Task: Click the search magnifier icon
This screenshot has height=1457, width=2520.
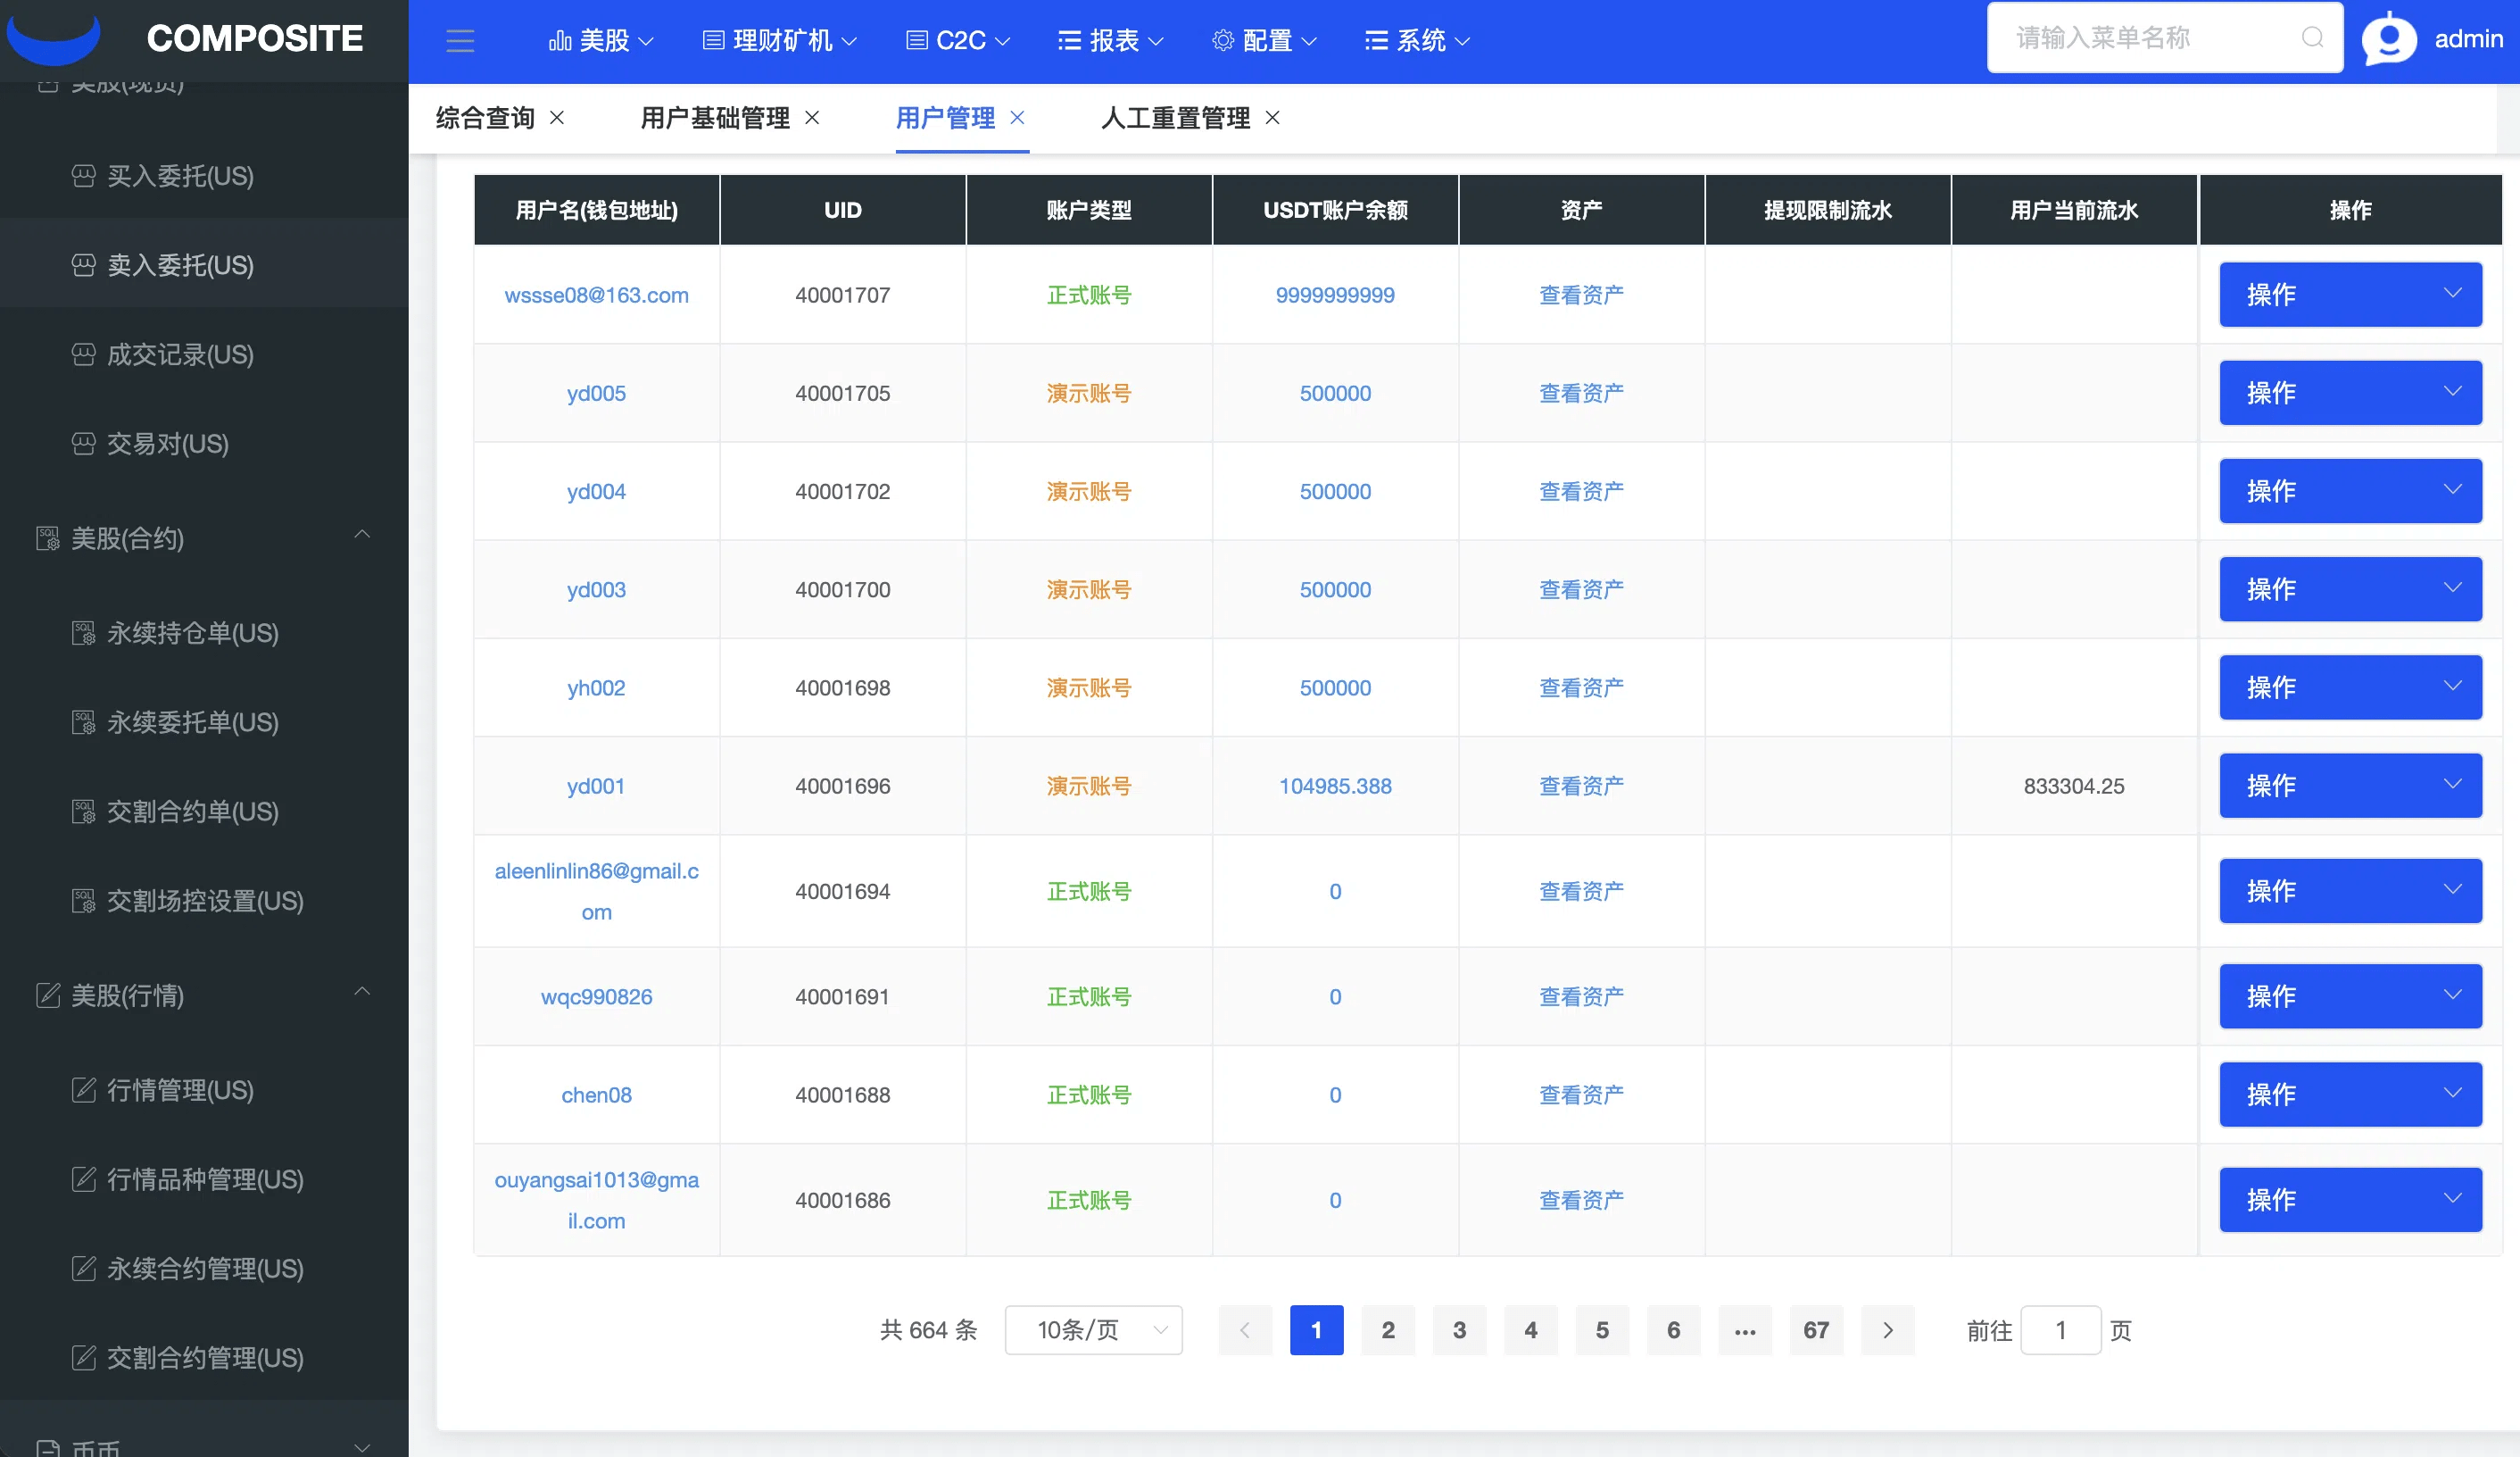Action: [2312, 38]
